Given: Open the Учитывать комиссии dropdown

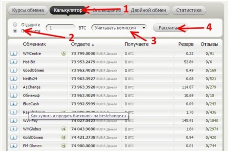Looking at the screenshot, I should click(119, 28).
